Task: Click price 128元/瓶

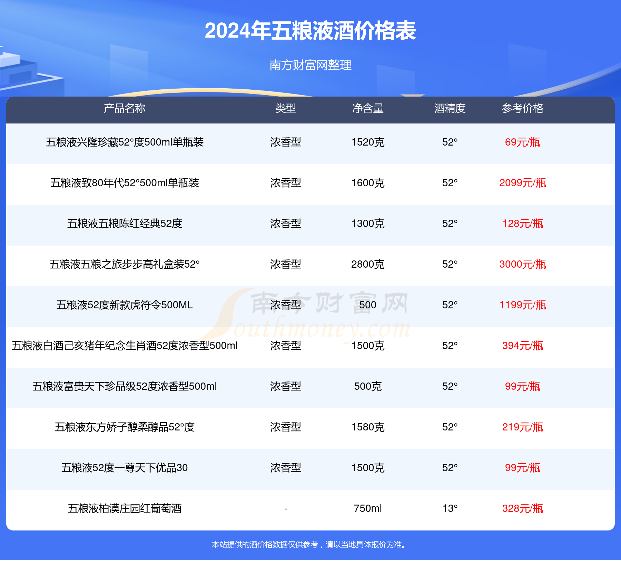Action: click(523, 224)
